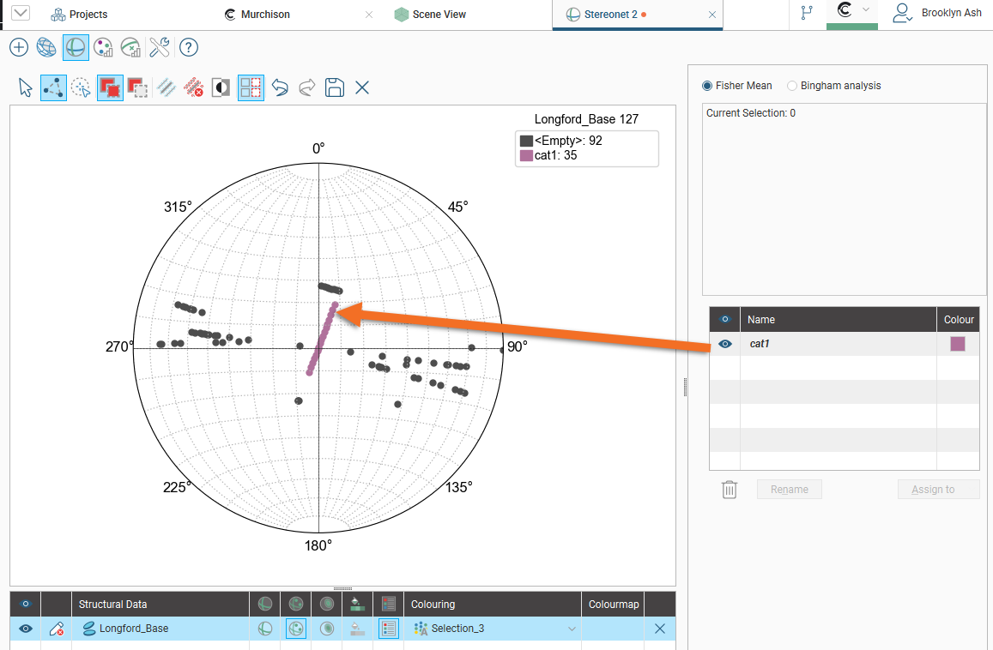Choose the remove-from-selection icon
This screenshot has width=993, height=650.
point(137,87)
